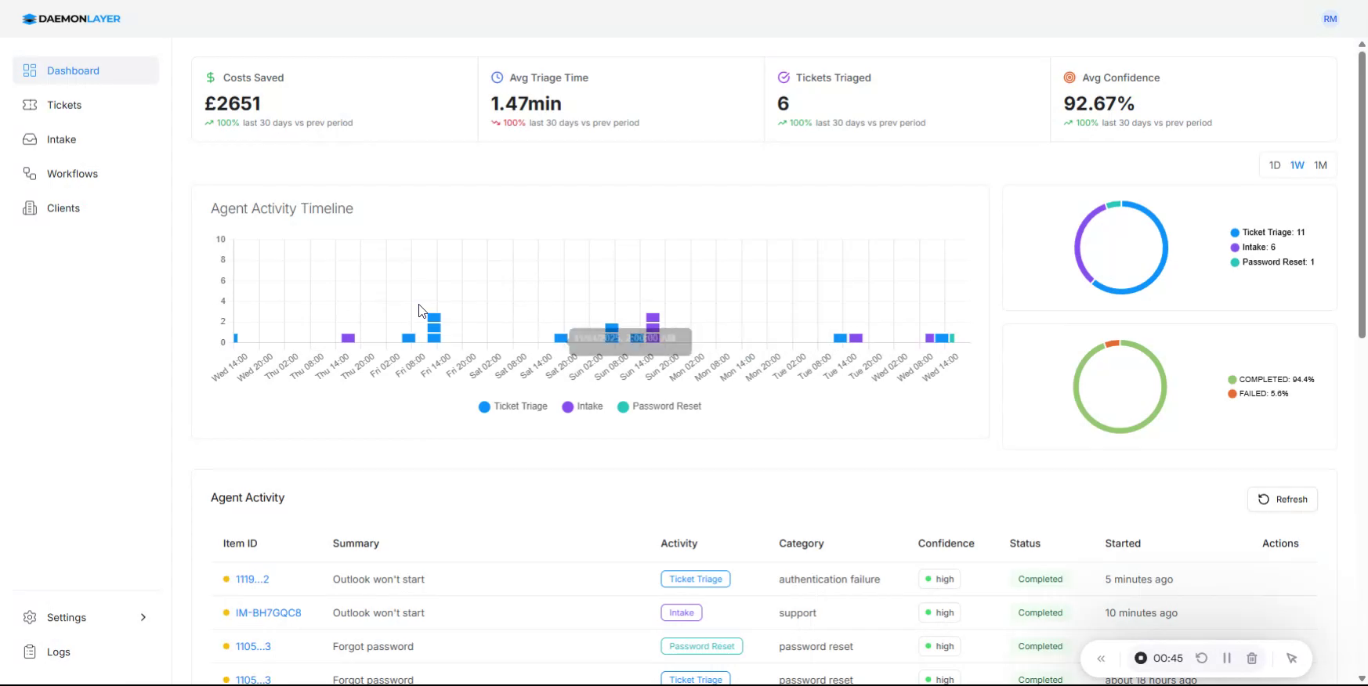
Task: Open the Workflows section icon
Action: (x=30, y=174)
